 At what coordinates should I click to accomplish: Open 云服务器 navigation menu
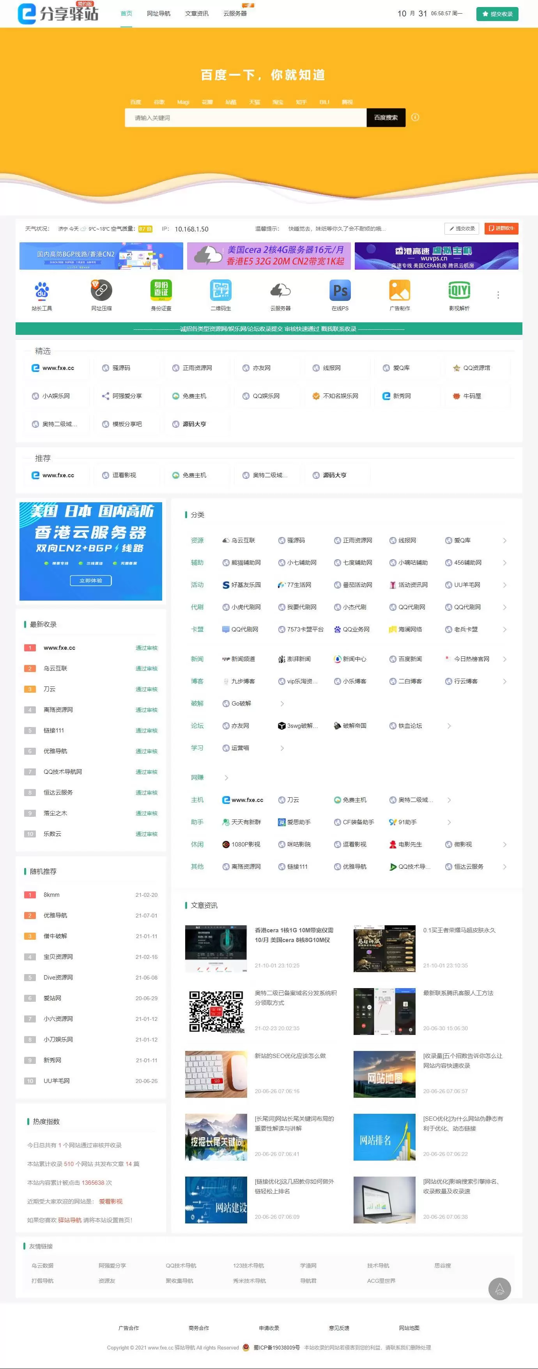(235, 13)
